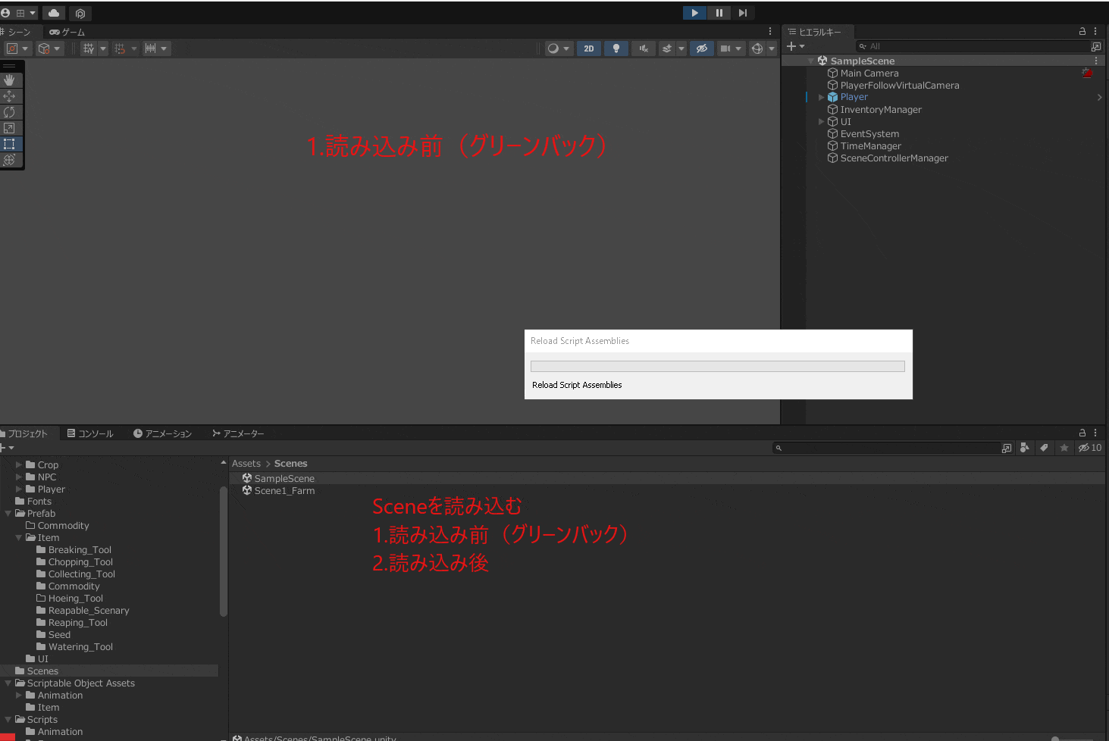Open Project panel three-dot options
The height and width of the screenshot is (741, 1109).
[1095, 433]
